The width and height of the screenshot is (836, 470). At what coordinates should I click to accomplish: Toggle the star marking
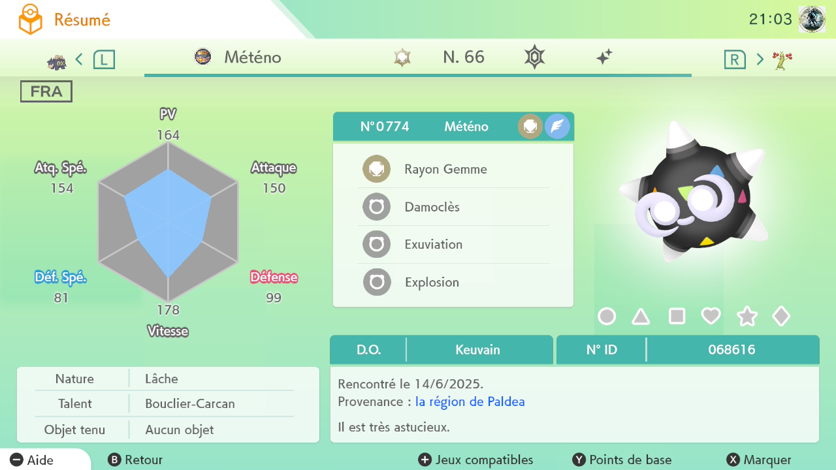pos(747,317)
